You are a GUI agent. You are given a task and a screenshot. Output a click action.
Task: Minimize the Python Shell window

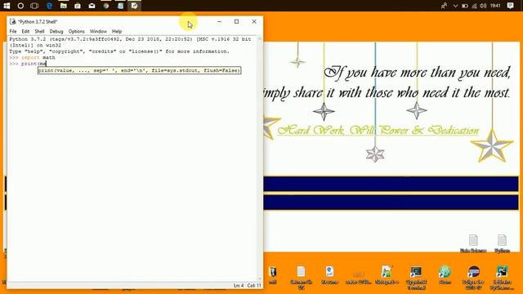[x=219, y=22]
